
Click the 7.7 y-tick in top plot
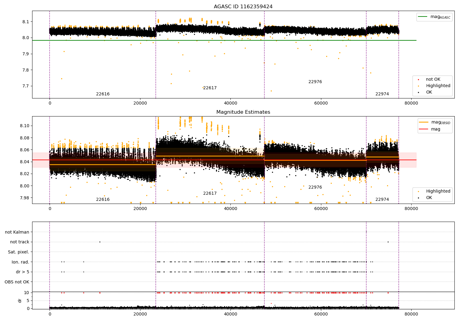(x=26, y=86)
